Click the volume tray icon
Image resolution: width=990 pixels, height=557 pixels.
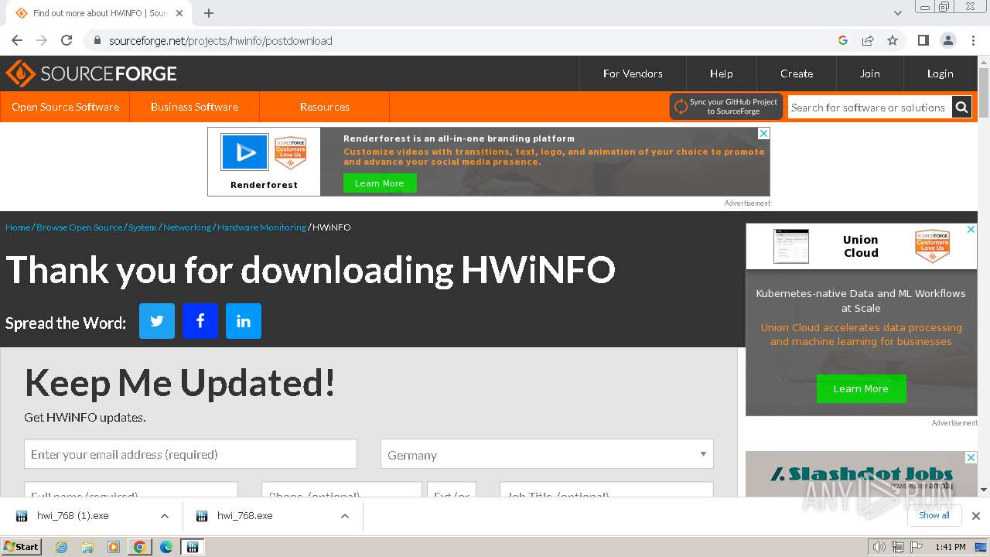point(879,547)
